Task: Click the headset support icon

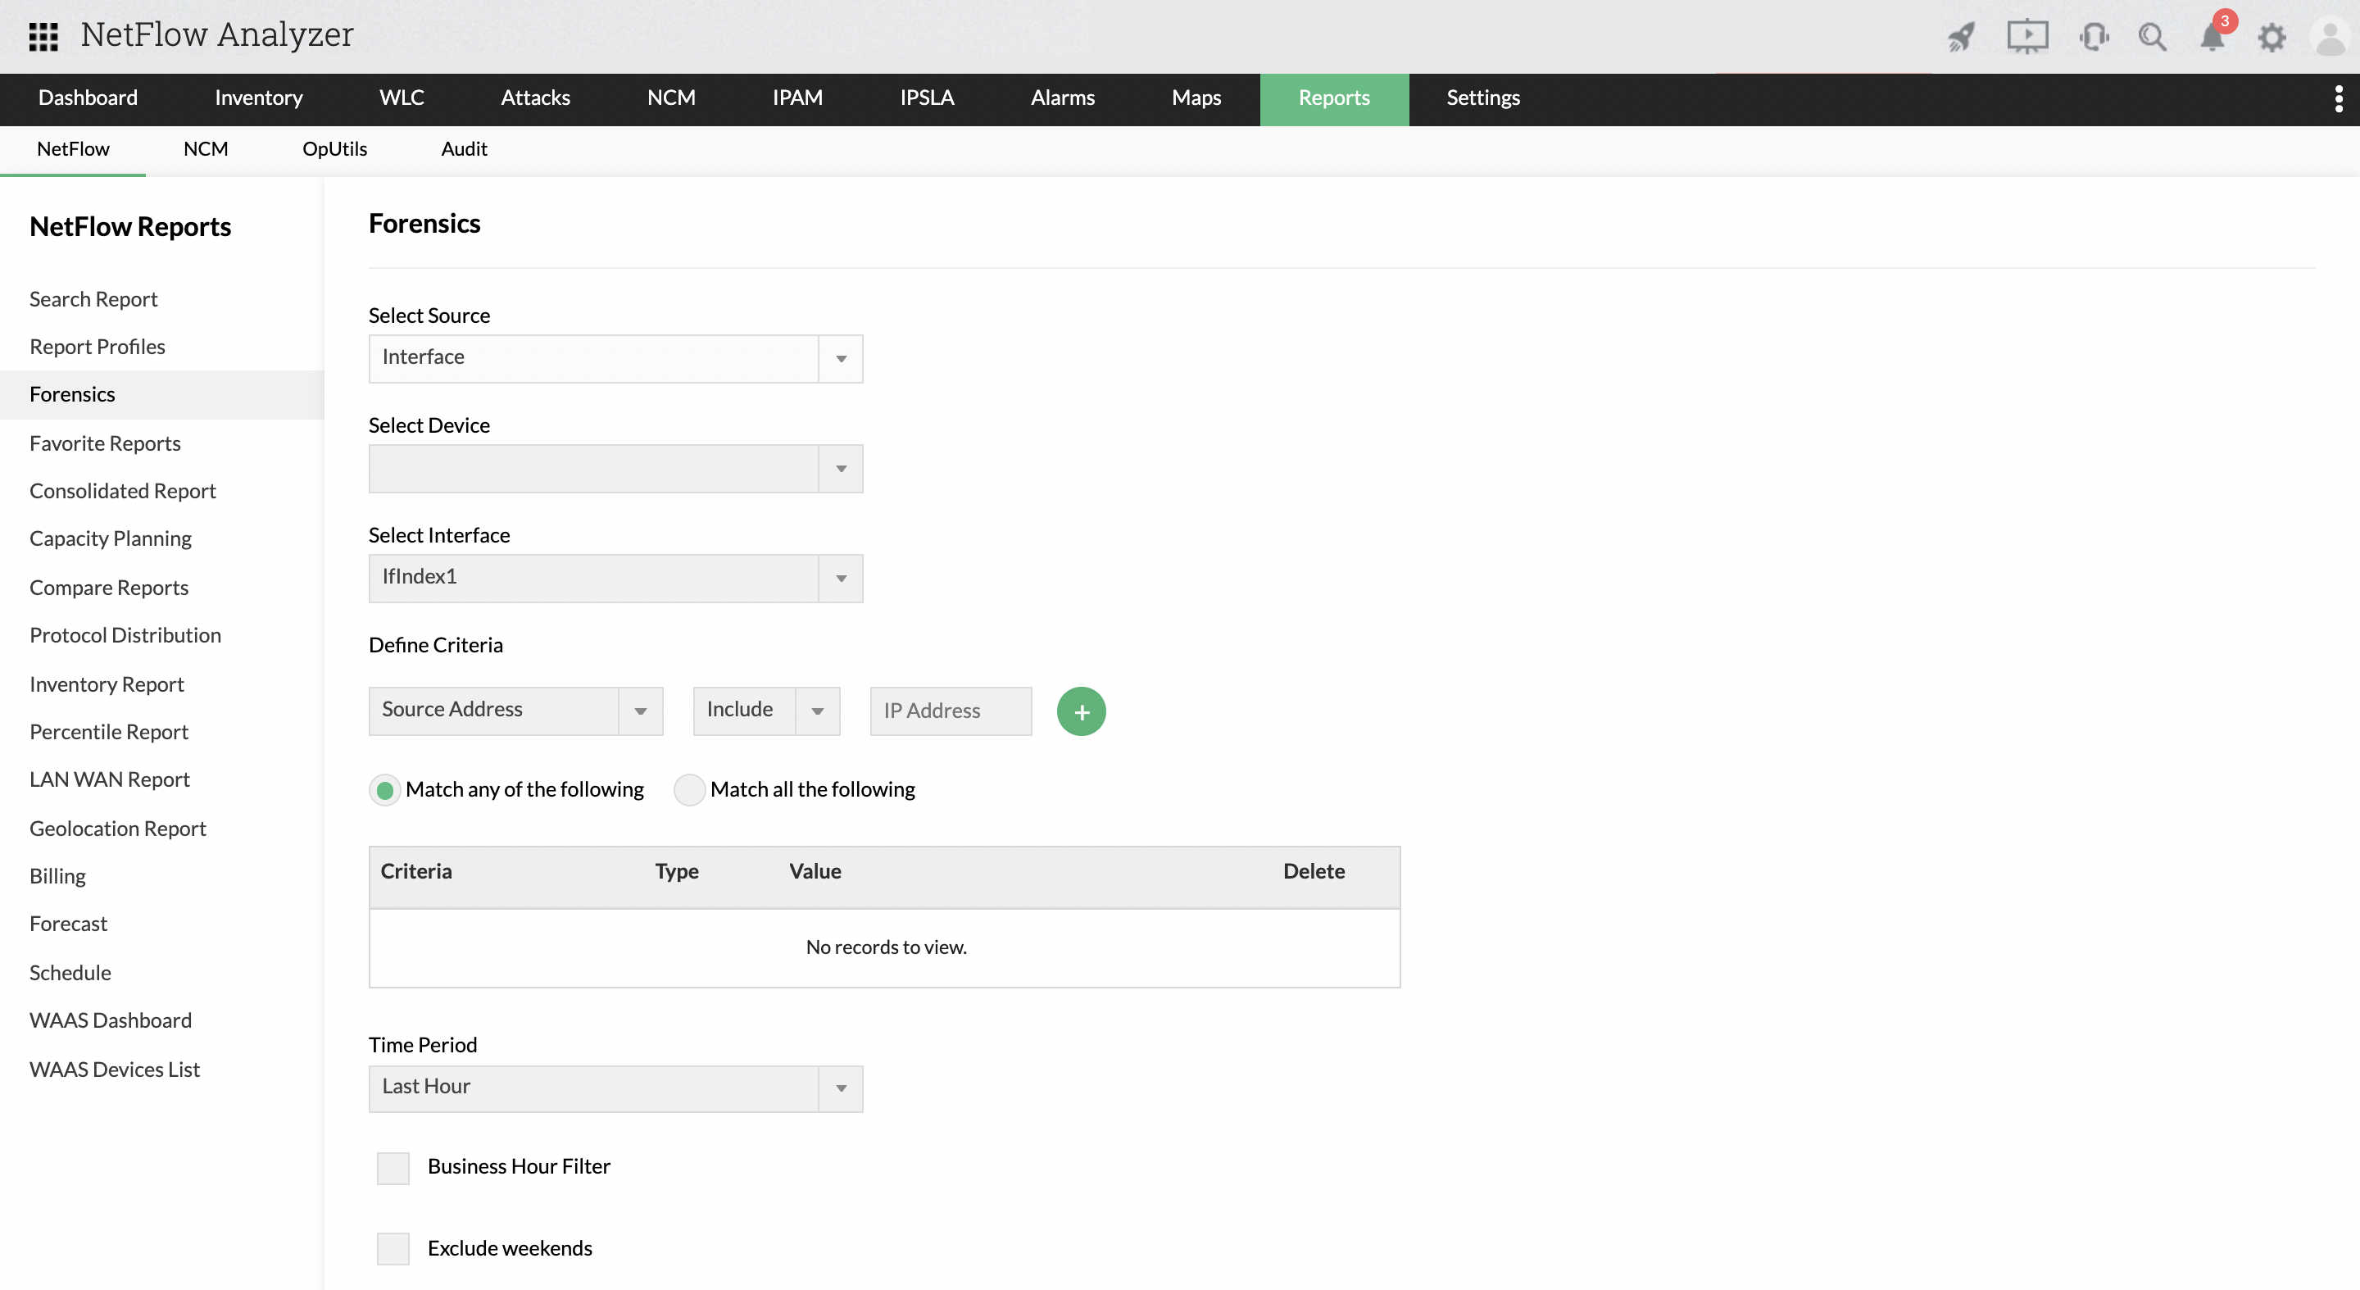Action: [x=2094, y=37]
